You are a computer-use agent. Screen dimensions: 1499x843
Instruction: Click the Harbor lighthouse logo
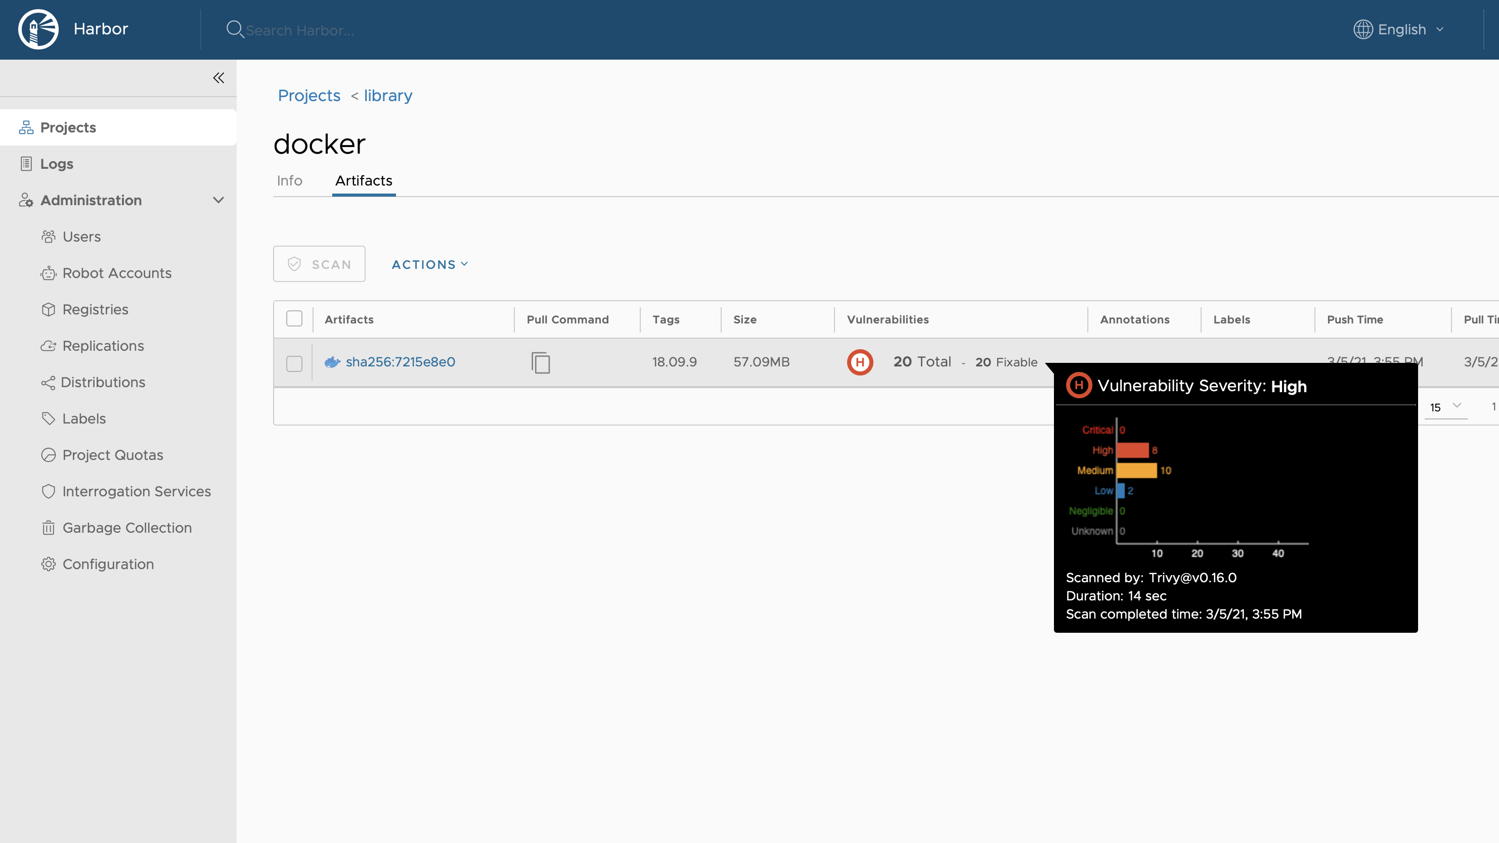[x=37, y=28]
